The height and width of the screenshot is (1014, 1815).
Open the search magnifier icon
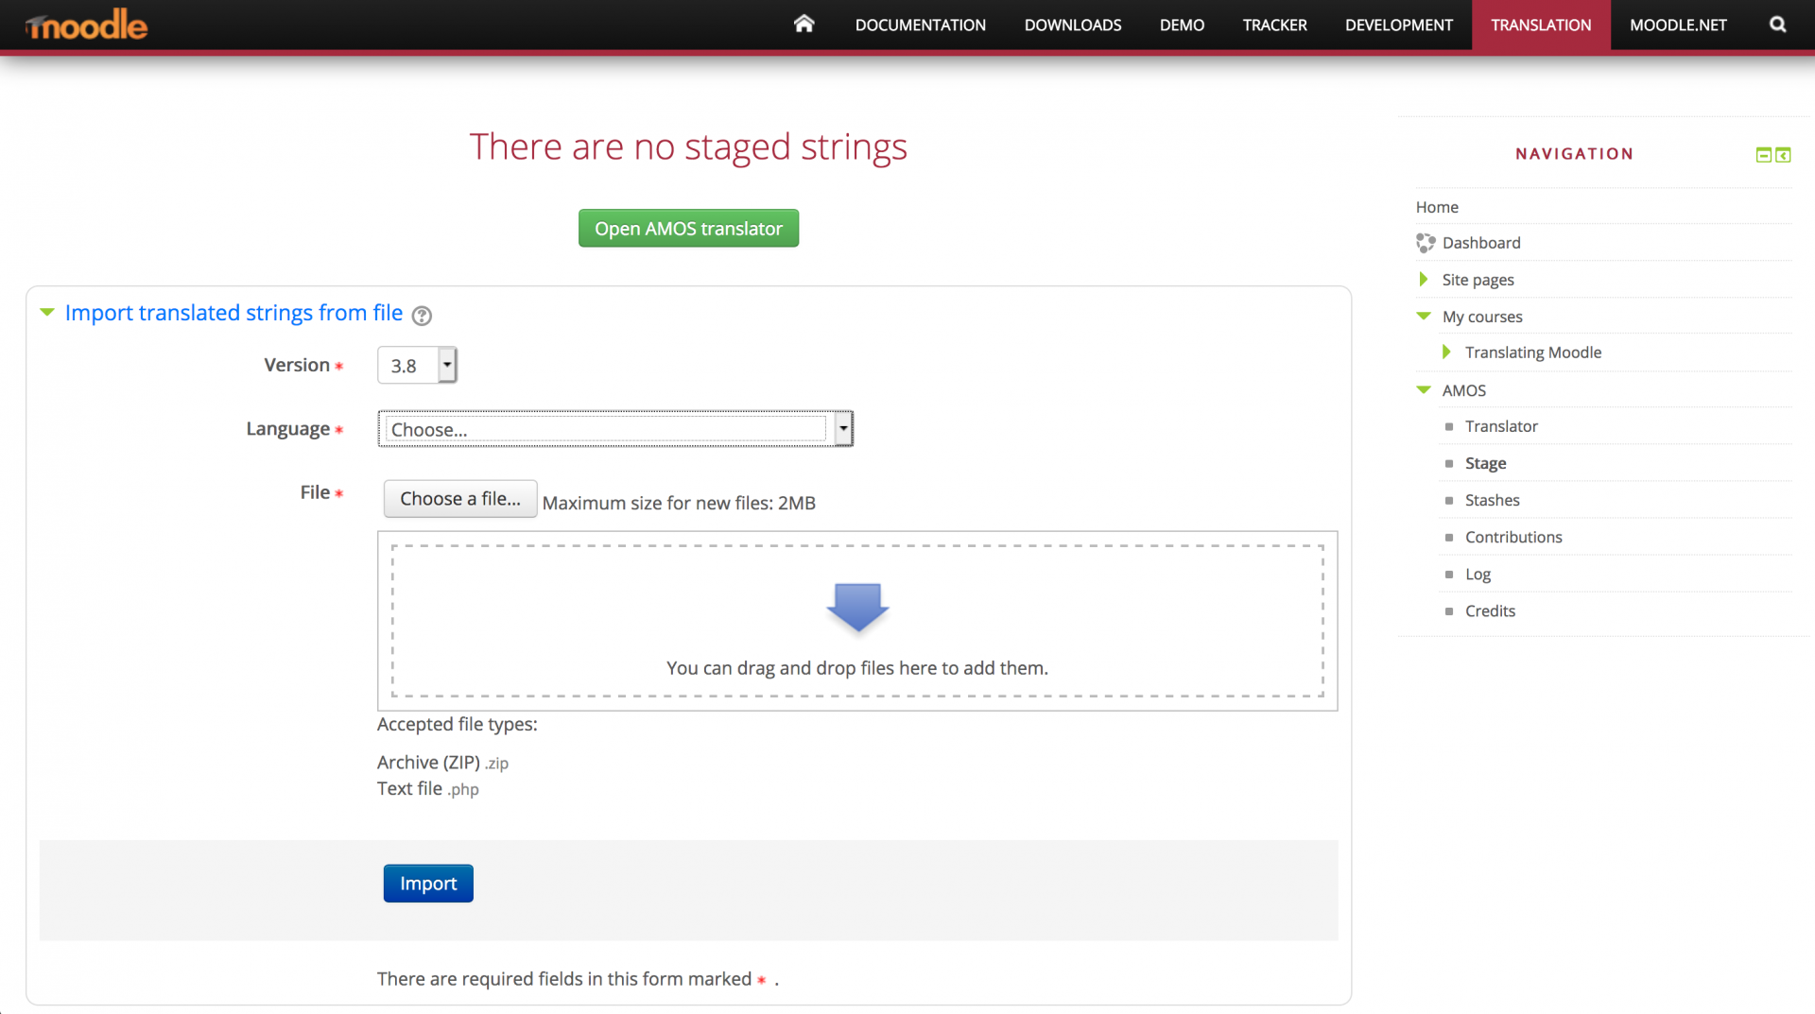(x=1778, y=25)
